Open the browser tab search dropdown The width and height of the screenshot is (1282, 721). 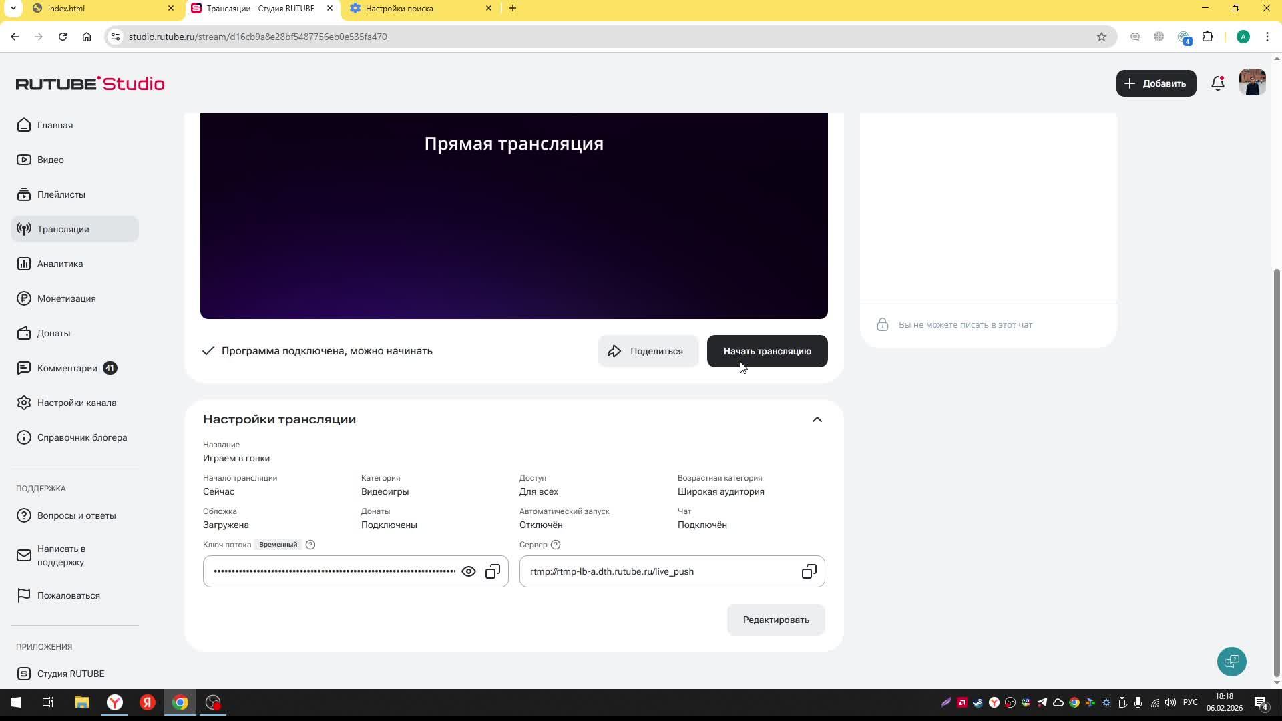[x=13, y=9]
